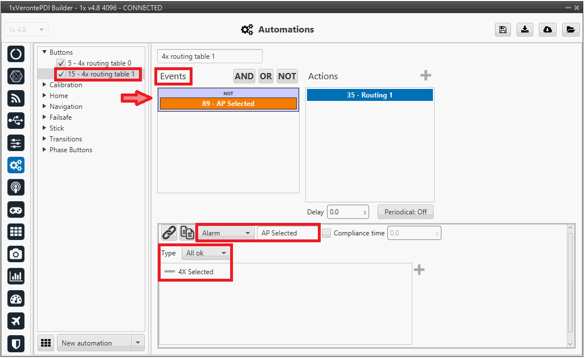Image resolution: width=585 pixels, height=358 pixels.
Task: Open the USB connections sidebar icon
Action: (16, 121)
